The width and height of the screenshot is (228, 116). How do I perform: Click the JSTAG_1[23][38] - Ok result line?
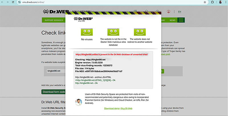click(x=95, y=80)
